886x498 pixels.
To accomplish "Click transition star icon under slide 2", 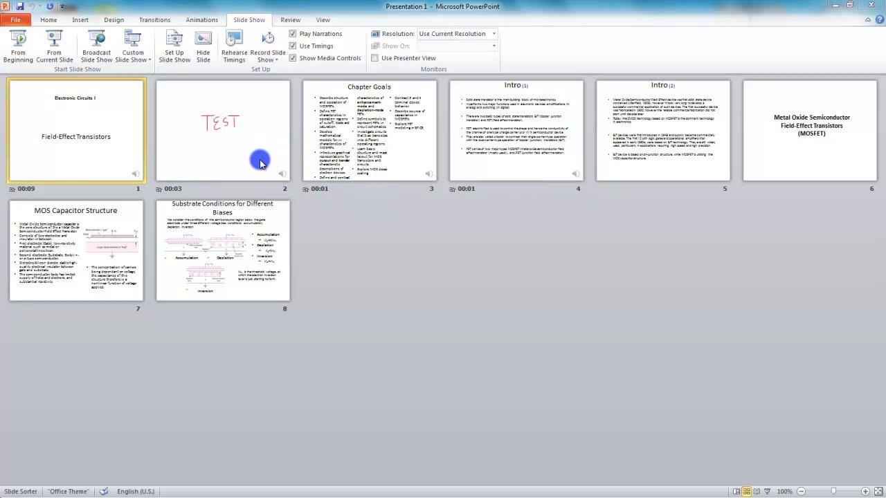I will click(159, 189).
